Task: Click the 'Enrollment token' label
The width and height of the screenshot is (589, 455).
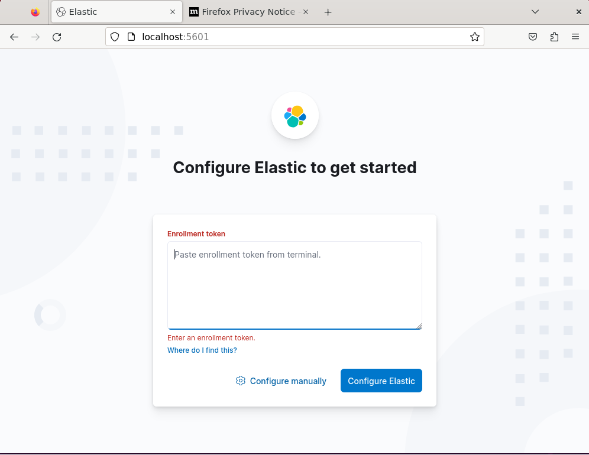Action: (196, 234)
